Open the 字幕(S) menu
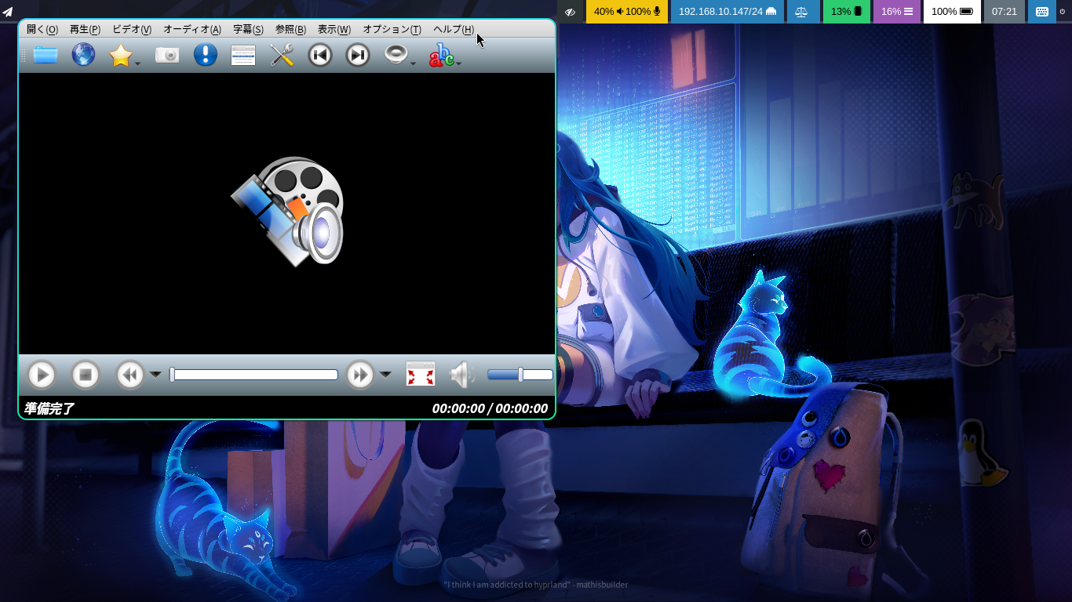The image size is (1072, 602). [x=248, y=29]
